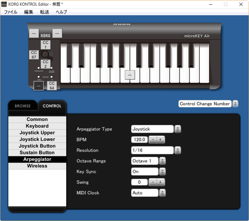Click the dashed label right of KORG logo

(x=57, y=33)
